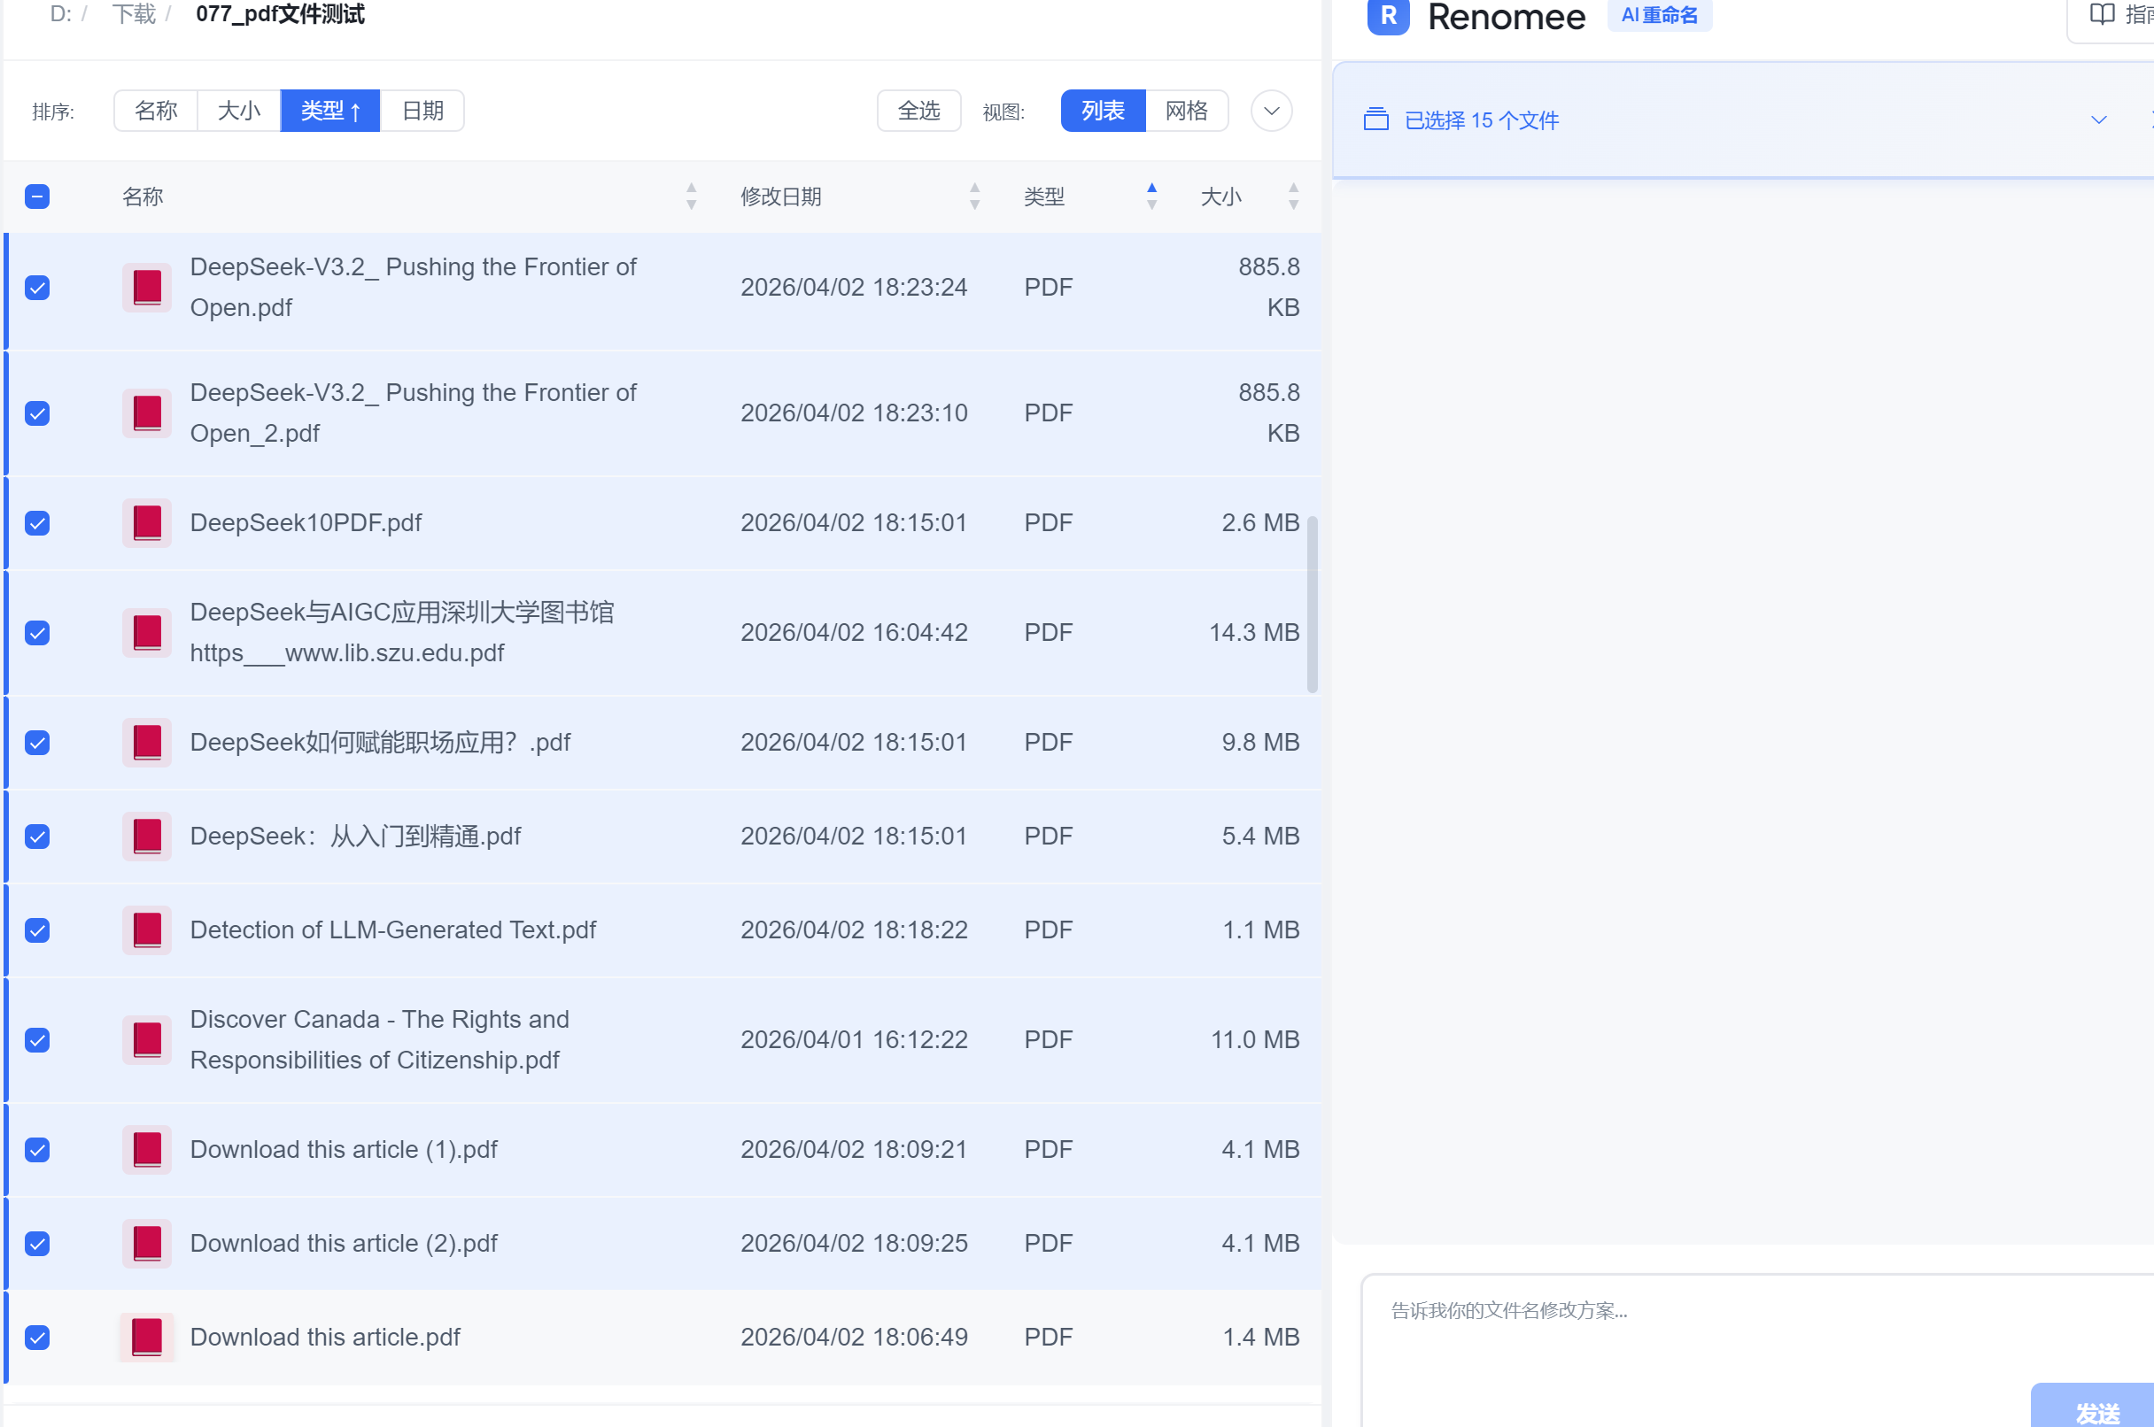Uncheck DeepSeek与AIGC应用 file checkbox
Image resolution: width=2154 pixels, height=1427 pixels.
coord(37,633)
